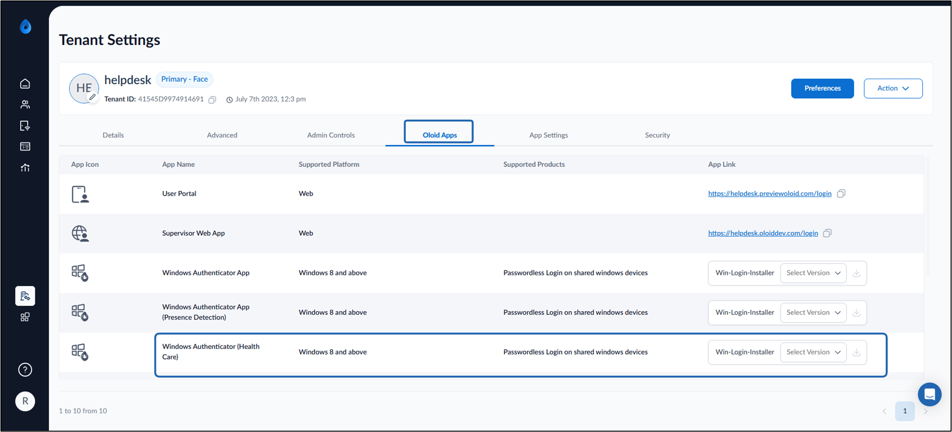This screenshot has height=432, width=952.
Task: Copy the Supervisor Web App link
Action: 827,233
